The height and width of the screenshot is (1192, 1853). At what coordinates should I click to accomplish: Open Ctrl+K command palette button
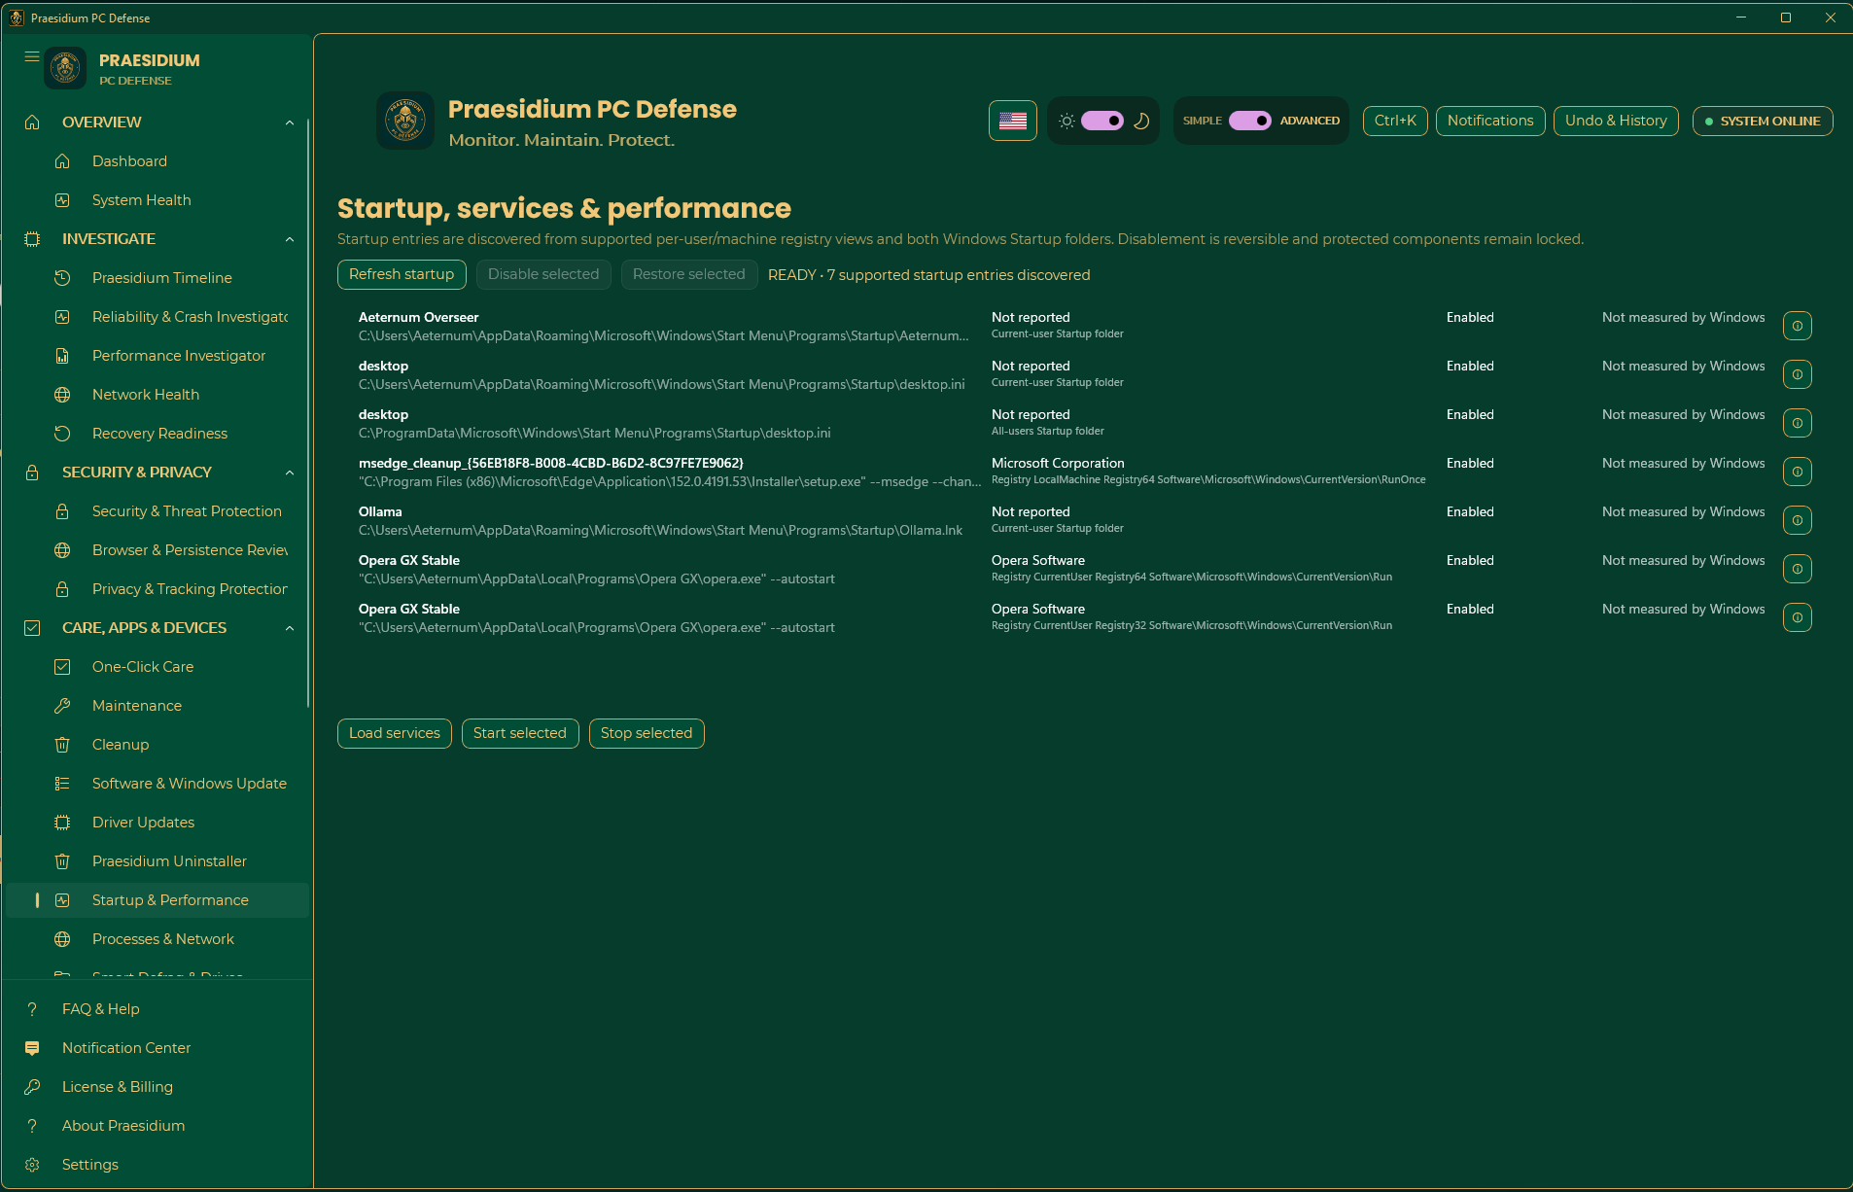[x=1395, y=121]
